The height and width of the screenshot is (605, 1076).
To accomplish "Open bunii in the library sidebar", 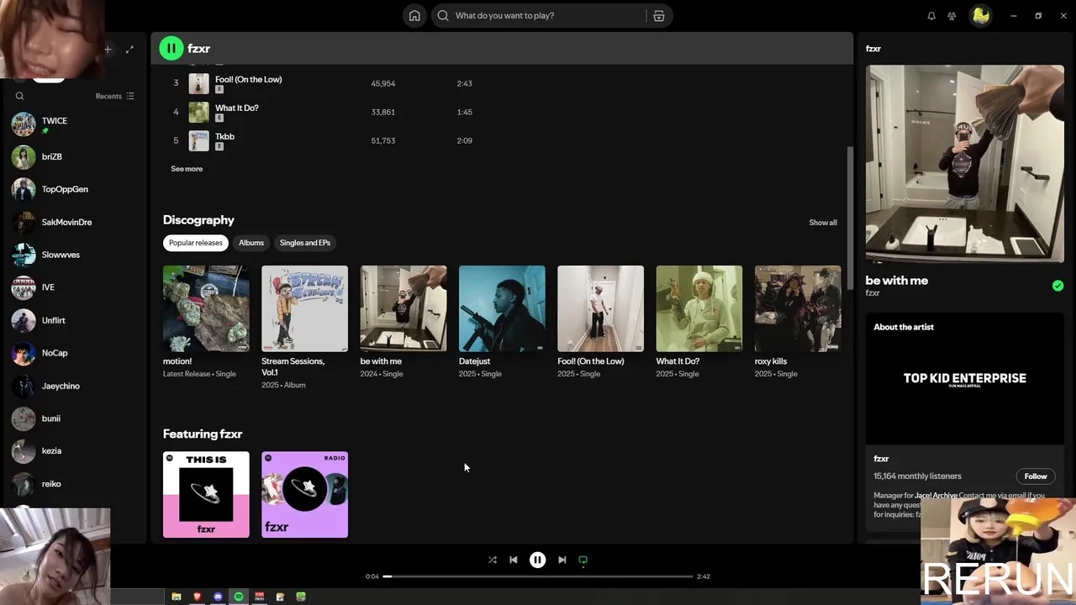I will pyautogui.click(x=73, y=418).
